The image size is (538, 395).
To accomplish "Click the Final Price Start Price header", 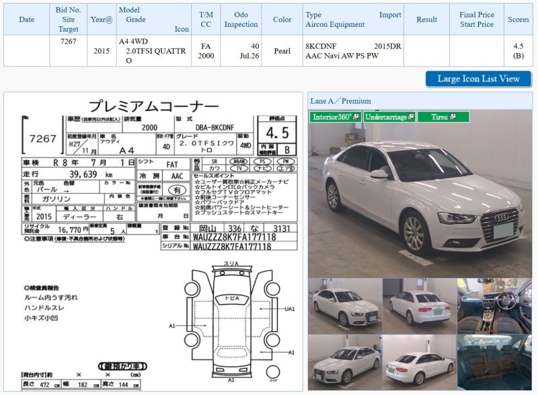I will tap(477, 20).
